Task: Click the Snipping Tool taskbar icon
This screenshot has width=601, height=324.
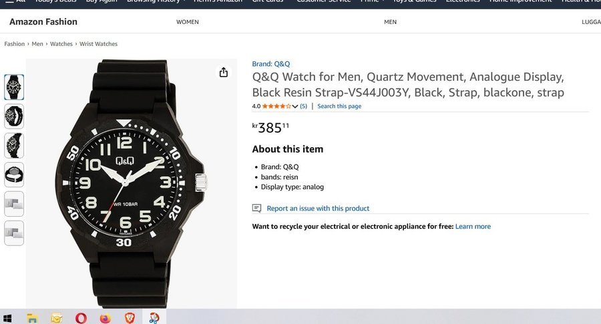Action: [x=154, y=318]
